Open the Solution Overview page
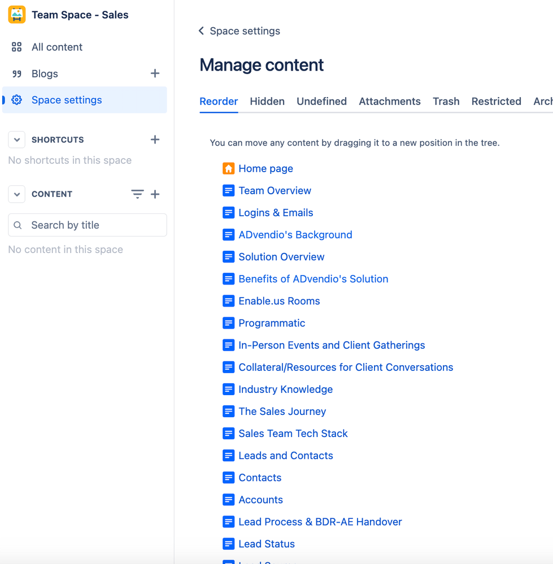Image resolution: width=553 pixels, height=564 pixels. click(x=282, y=257)
